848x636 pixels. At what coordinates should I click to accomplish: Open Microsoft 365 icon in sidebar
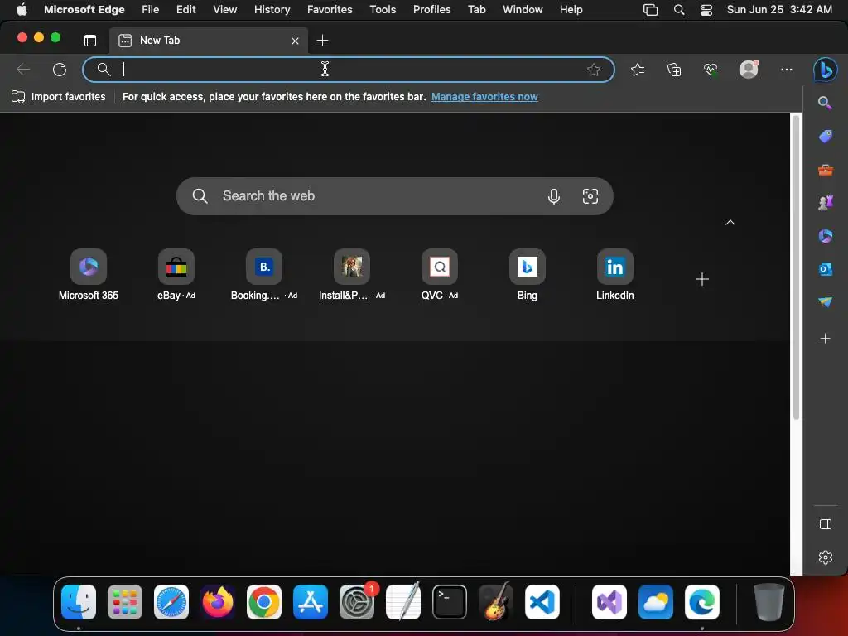click(826, 236)
